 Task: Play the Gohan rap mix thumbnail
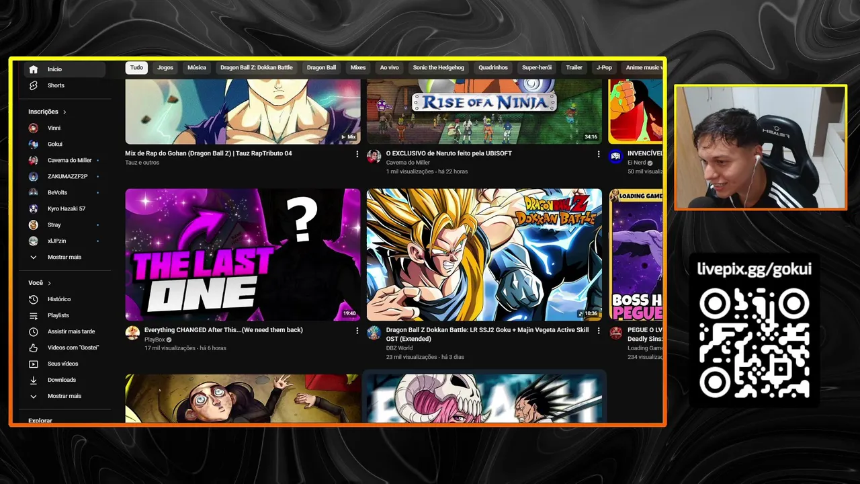click(243, 112)
